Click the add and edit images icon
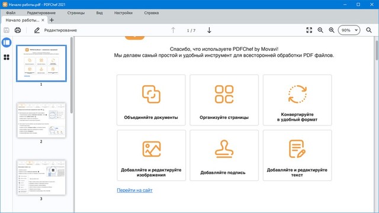Image resolution: width=379 pixels, height=213 pixels. click(x=152, y=149)
